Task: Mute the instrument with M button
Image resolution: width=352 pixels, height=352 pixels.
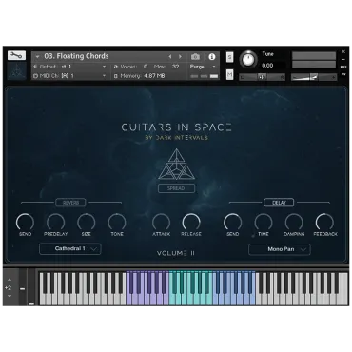Action: [x=230, y=75]
